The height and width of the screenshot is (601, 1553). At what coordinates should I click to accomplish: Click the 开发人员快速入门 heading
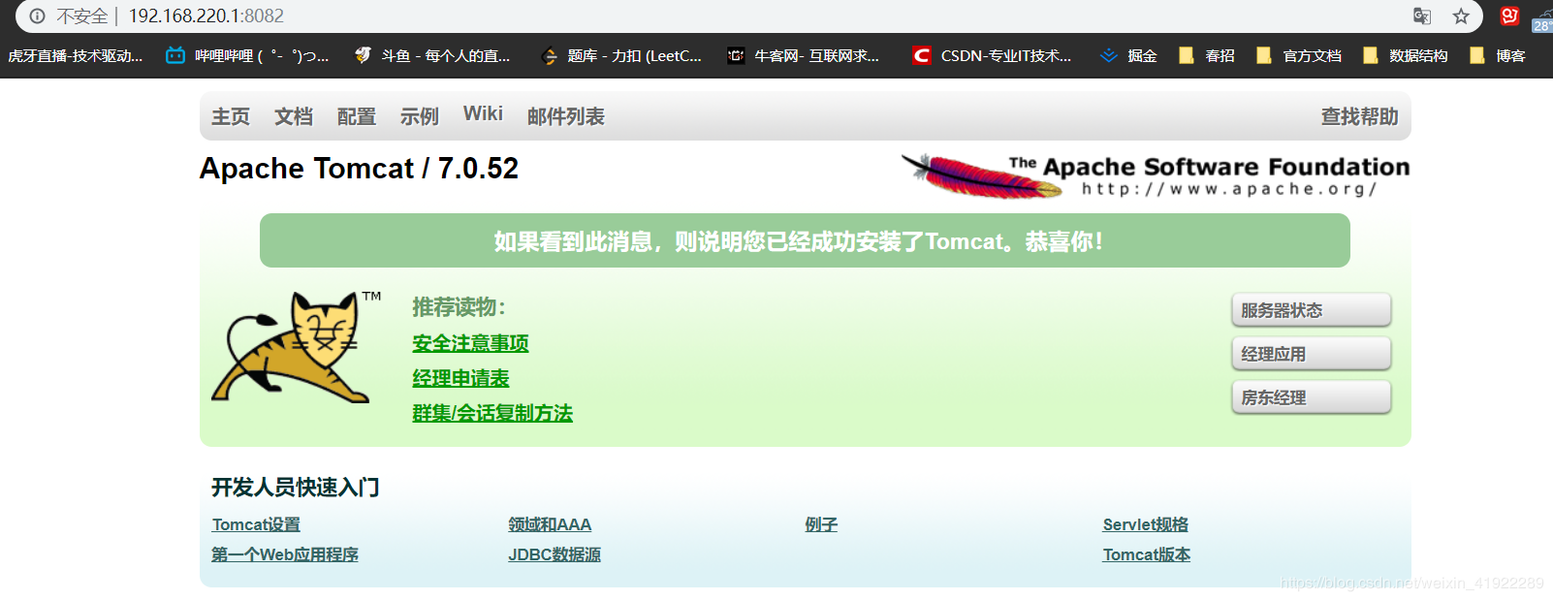coord(295,487)
